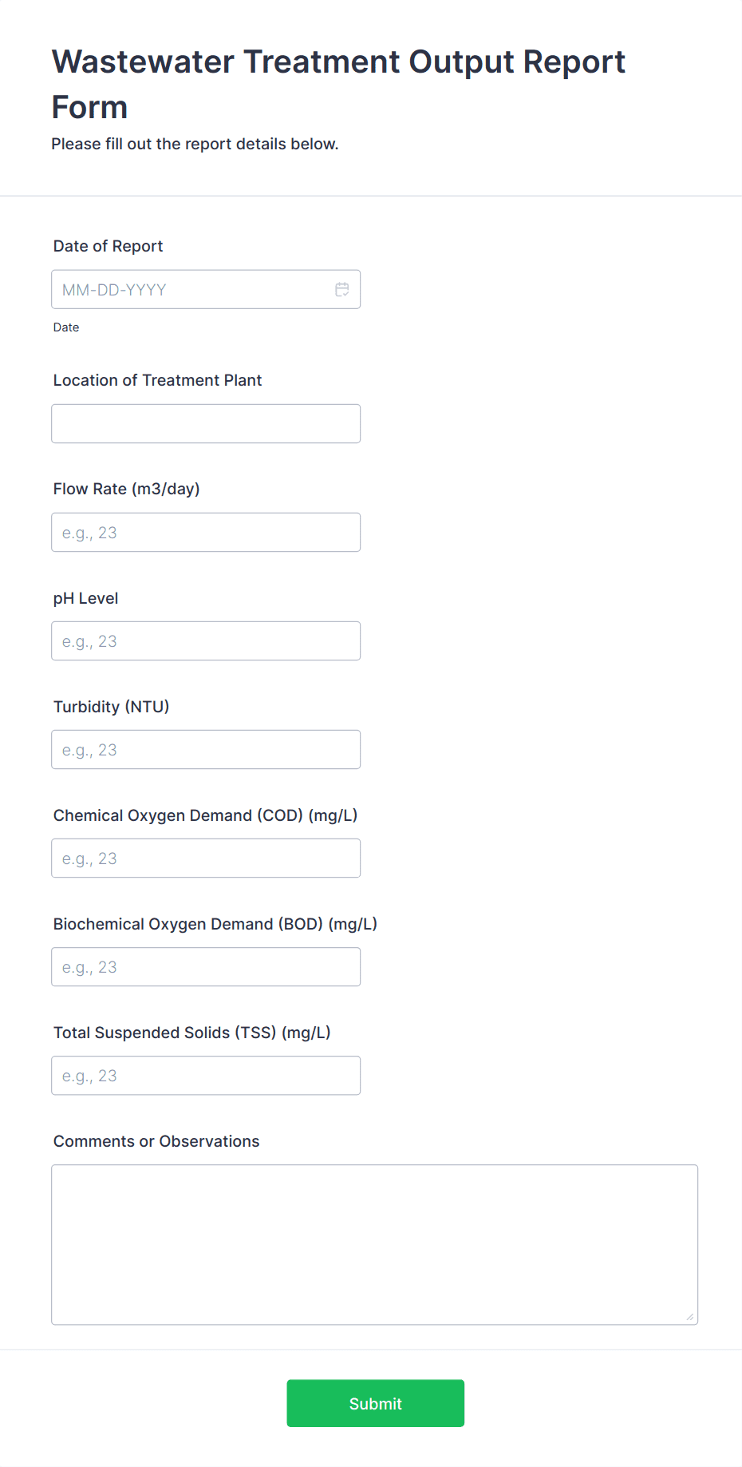Click the textarea resize handle corner
This screenshot has height=1467, width=742.
[691, 1318]
